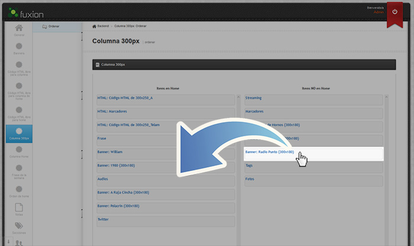Click the red power logout ribbon
Viewport: 414px width, 246px height.
(x=395, y=14)
